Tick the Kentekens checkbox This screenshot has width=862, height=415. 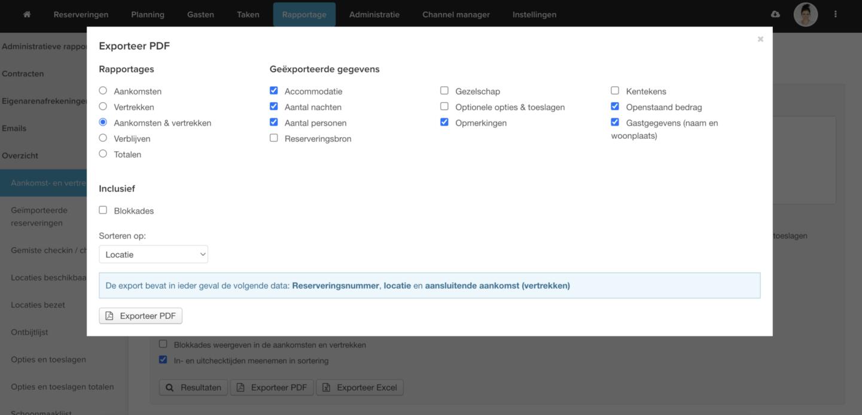[x=615, y=91]
